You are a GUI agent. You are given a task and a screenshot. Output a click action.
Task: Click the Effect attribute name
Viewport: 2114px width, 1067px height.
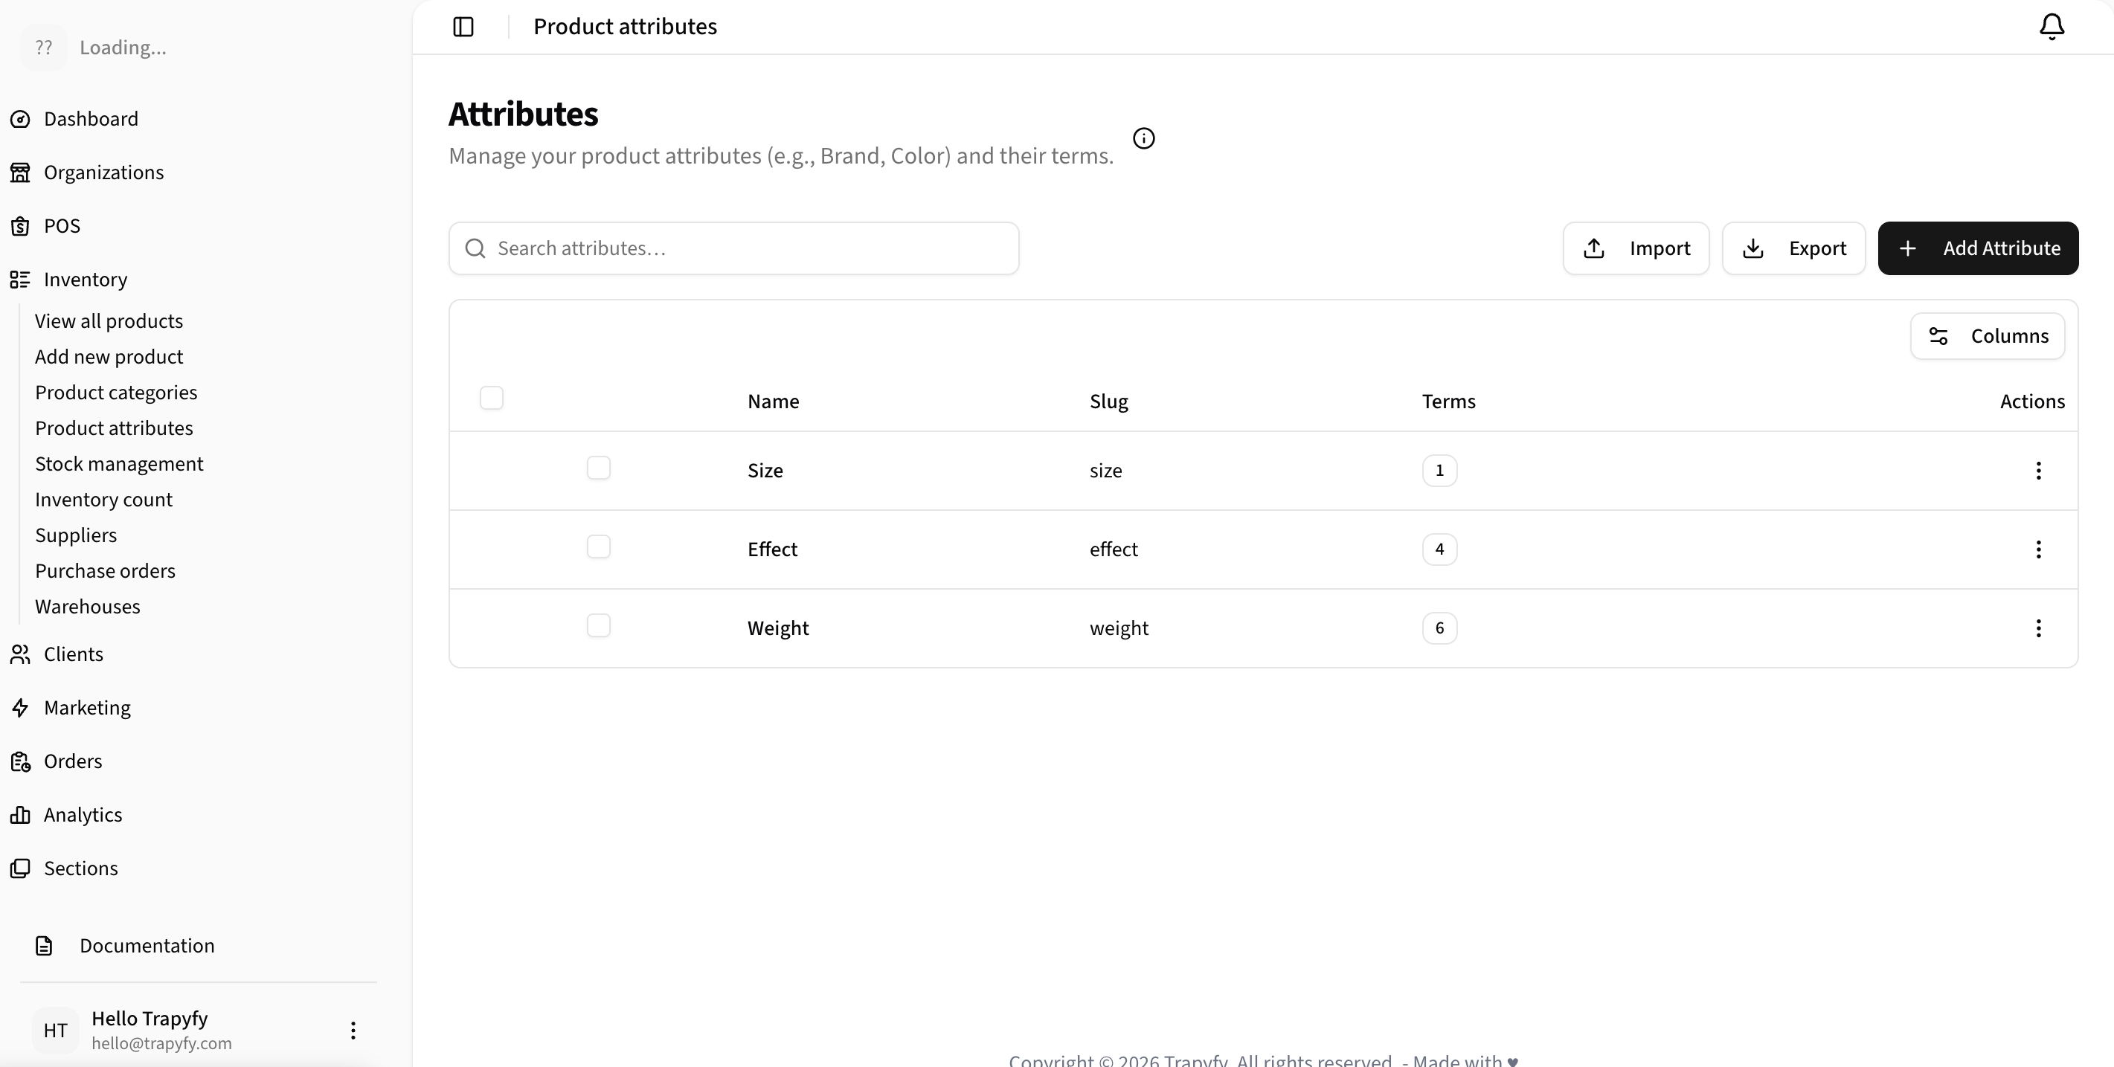tap(772, 549)
